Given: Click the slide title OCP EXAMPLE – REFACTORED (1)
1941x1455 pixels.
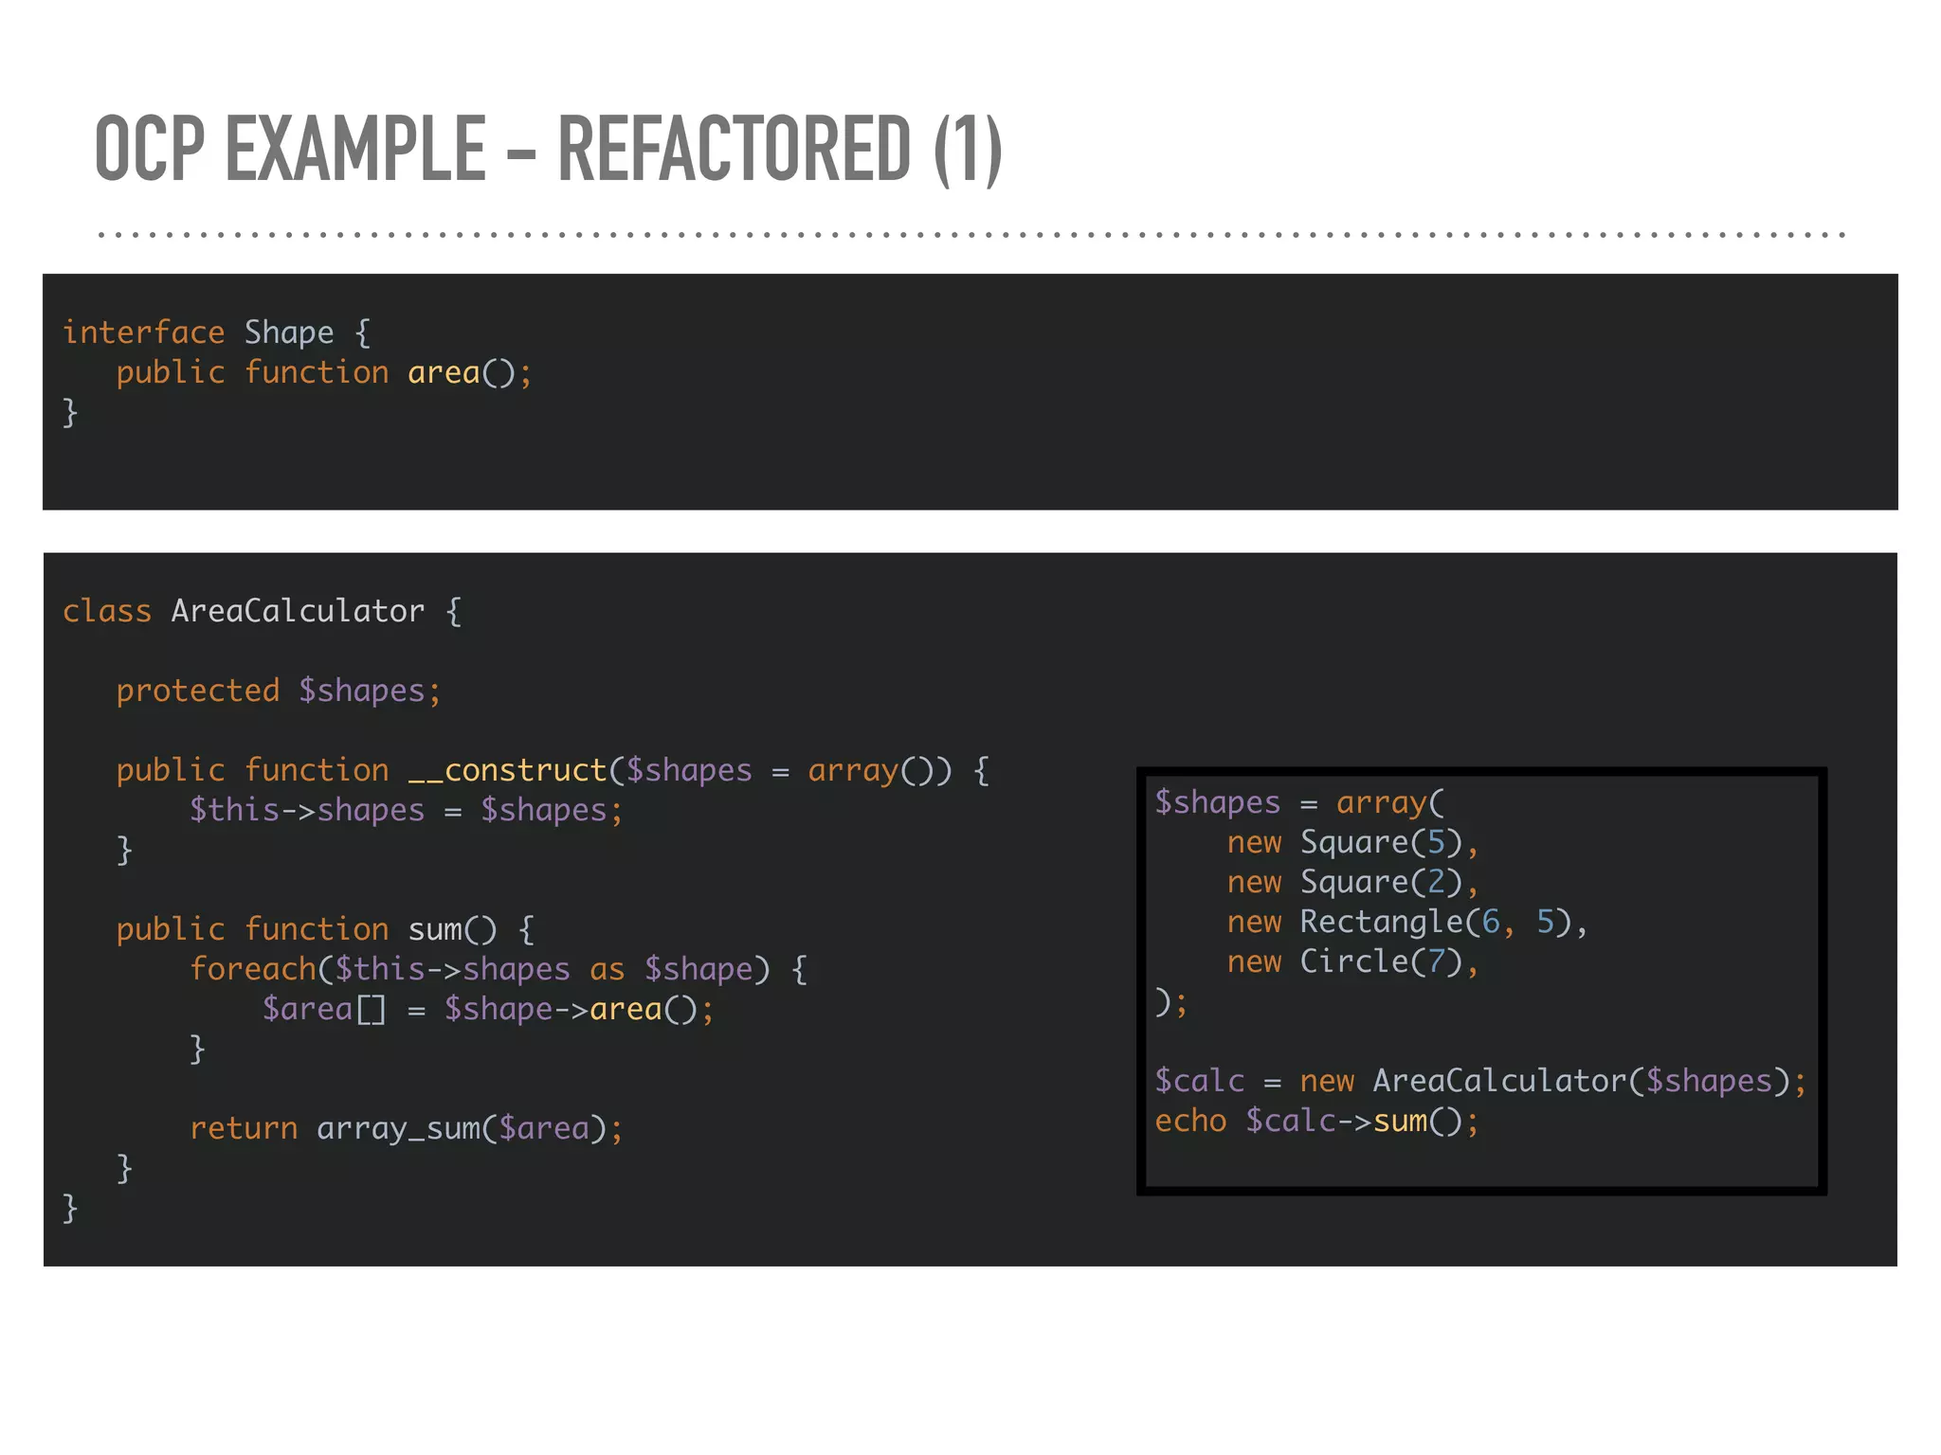Looking at the screenshot, I should tap(548, 149).
